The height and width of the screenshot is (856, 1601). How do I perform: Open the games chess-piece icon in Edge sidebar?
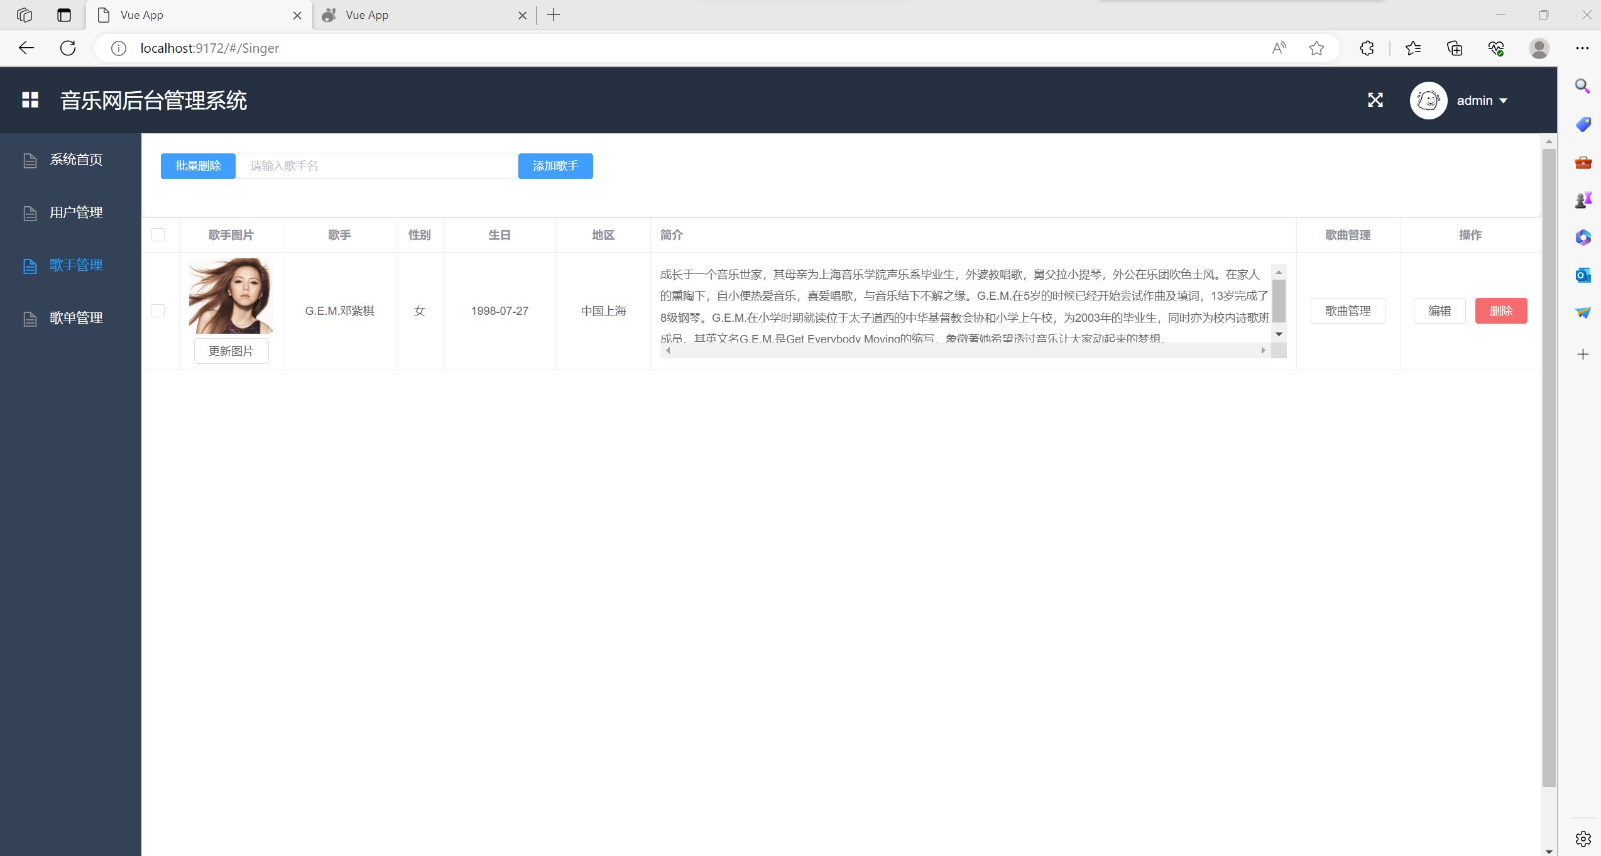click(x=1583, y=200)
